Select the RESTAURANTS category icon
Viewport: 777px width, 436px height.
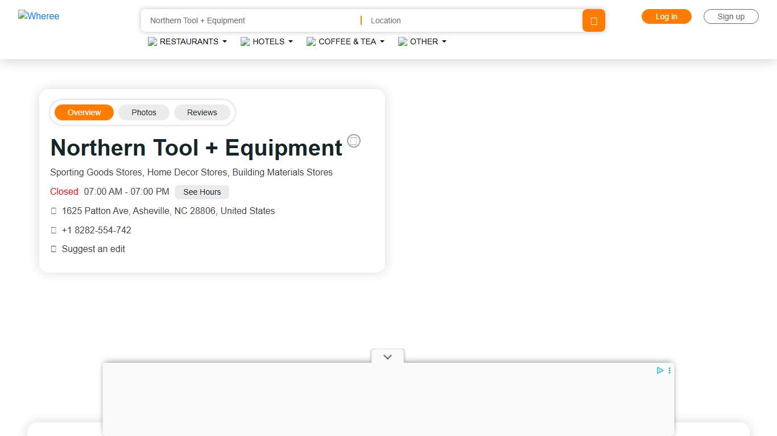[152, 41]
